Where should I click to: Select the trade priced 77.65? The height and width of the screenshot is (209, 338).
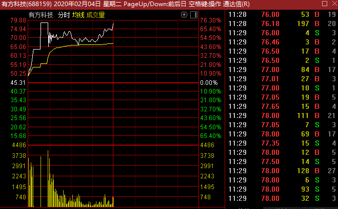(x=281, y=106)
